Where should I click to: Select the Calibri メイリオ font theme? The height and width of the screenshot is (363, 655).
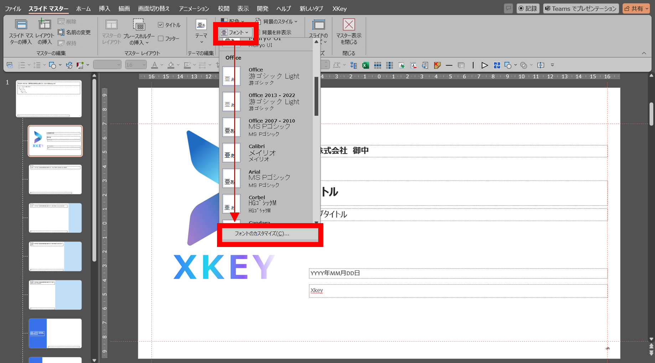[267, 153]
